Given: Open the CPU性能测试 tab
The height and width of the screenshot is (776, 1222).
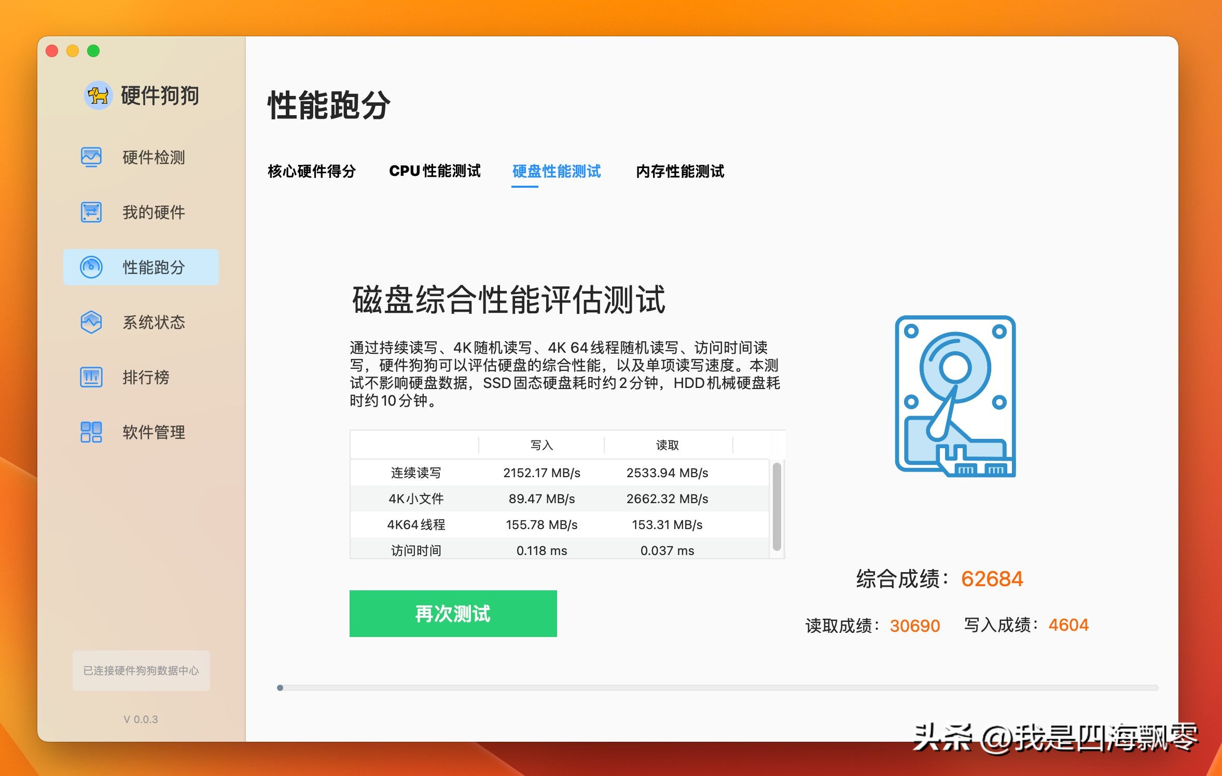Looking at the screenshot, I should point(435,171).
